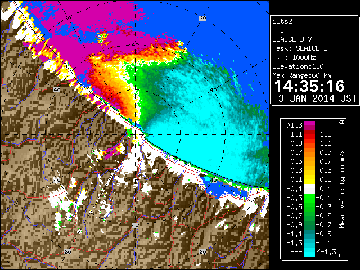
Task: Select the 'SEAICE_B_V' product name text
Action: [x=292, y=39]
